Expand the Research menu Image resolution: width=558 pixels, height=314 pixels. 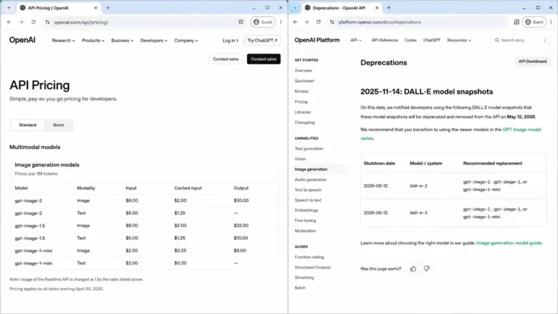tap(63, 40)
